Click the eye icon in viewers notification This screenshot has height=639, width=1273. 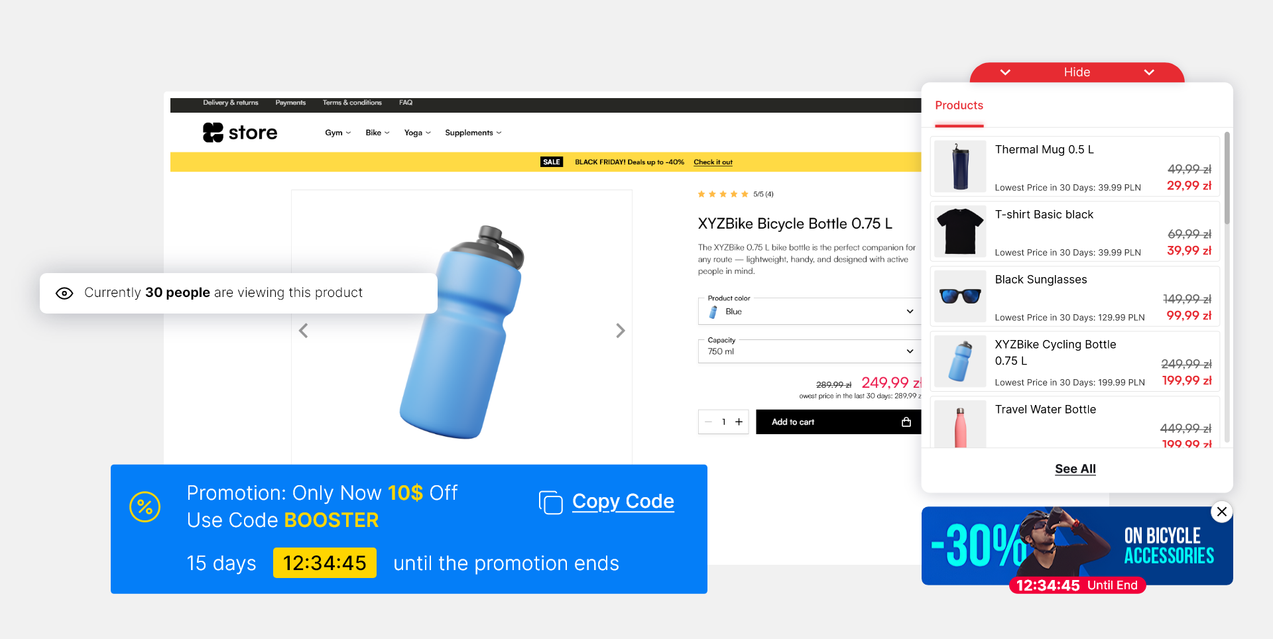pos(64,294)
